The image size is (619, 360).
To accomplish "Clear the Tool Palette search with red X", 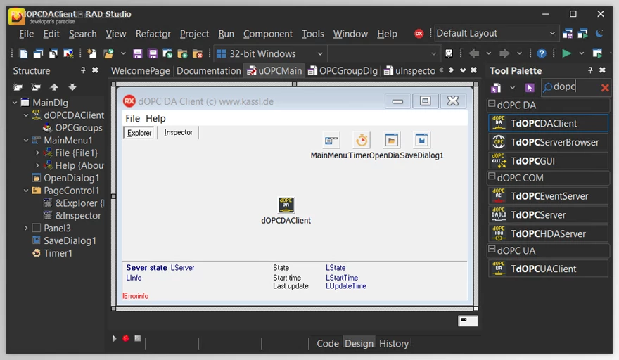I will [x=605, y=88].
